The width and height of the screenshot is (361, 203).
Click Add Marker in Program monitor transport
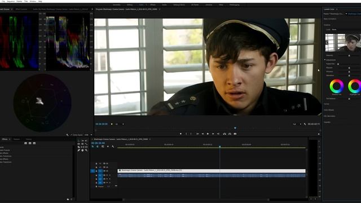pyautogui.click(x=180, y=134)
